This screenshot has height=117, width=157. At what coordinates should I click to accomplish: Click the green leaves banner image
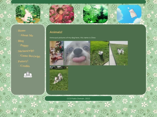95,14
